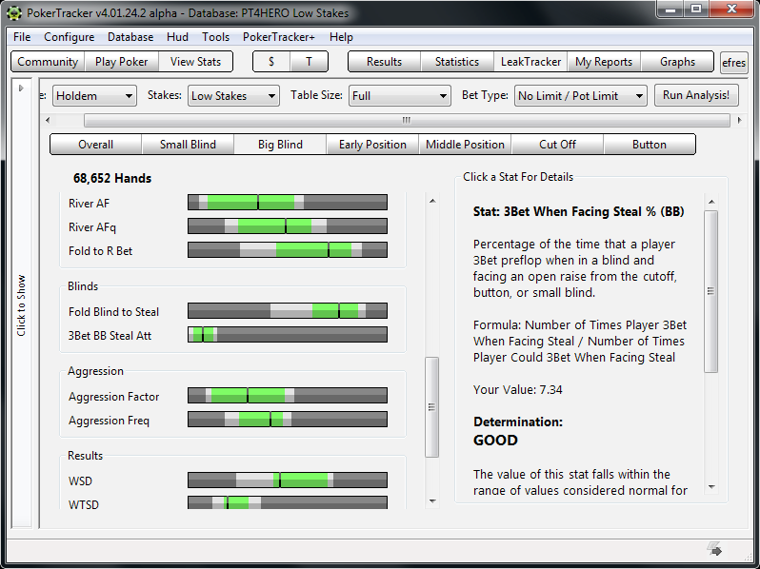
Task: Expand the Table Size dropdown set to Full
Action: pyautogui.click(x=399, y=96)
